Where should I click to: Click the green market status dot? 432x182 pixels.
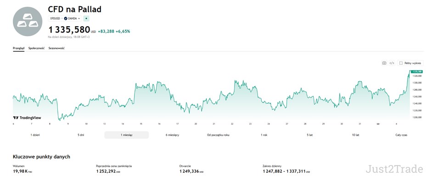pyautogui.click(x=86, y=18)
